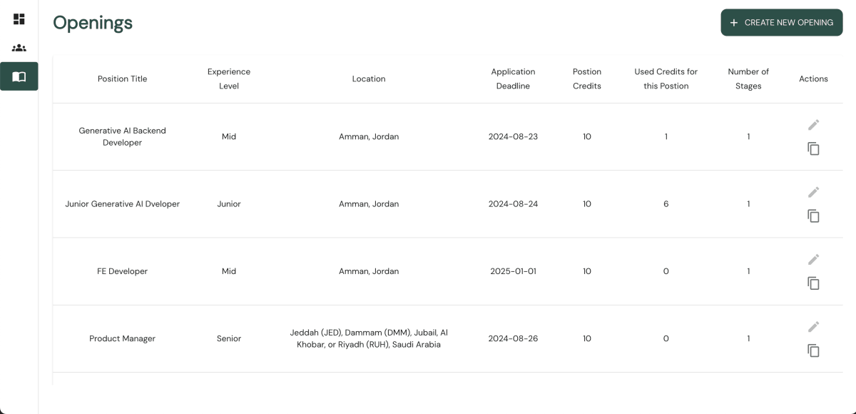Viewport: 856px width, 414px height.
Task: Select the Junior Generative AI Dveloper title
Action: (122, 204)
